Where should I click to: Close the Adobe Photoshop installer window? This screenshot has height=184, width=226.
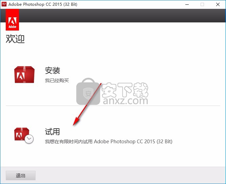tap(218, 4)
